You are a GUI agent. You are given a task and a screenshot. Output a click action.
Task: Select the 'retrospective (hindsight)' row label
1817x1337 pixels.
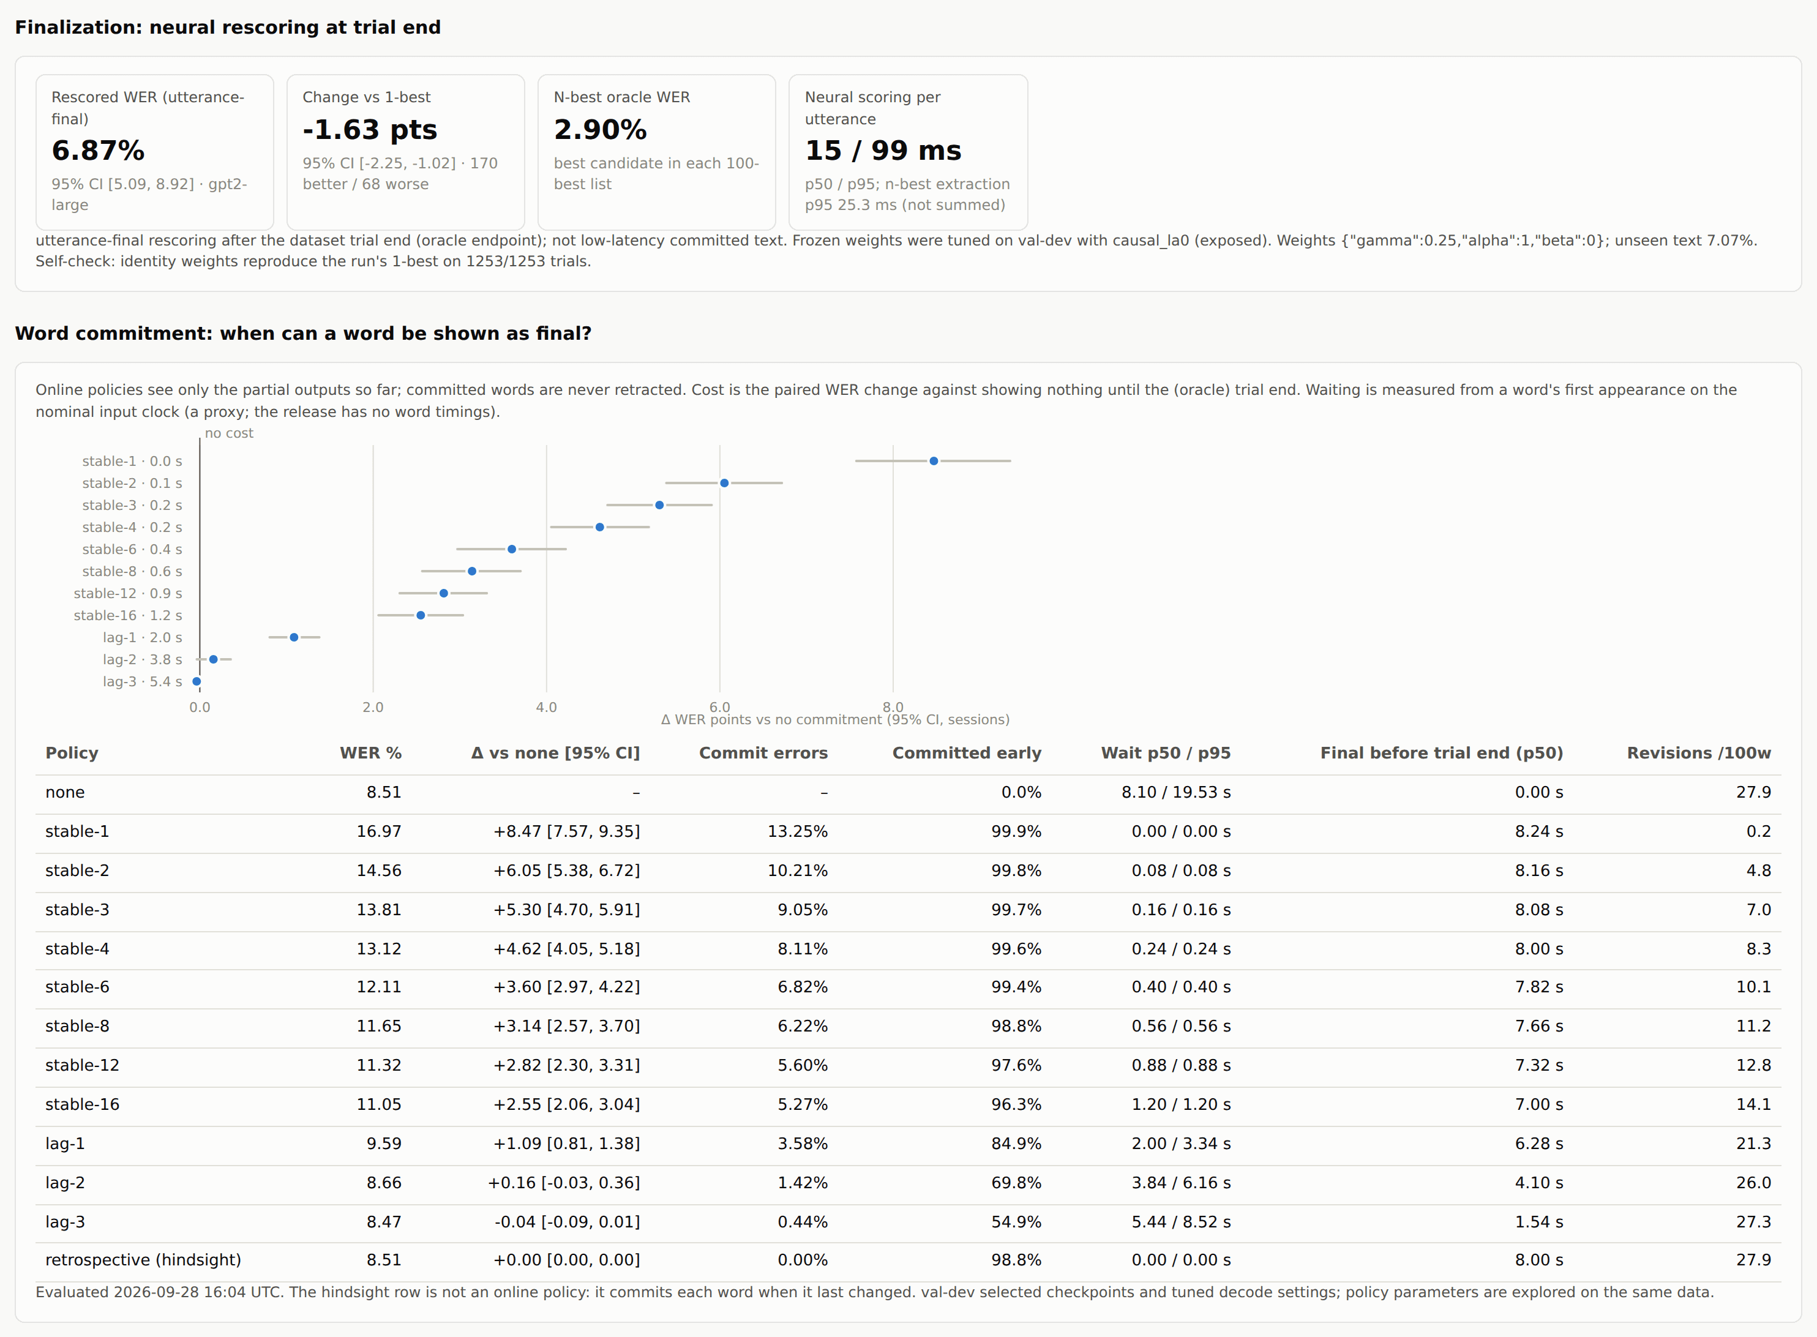tap(143, 1260)
